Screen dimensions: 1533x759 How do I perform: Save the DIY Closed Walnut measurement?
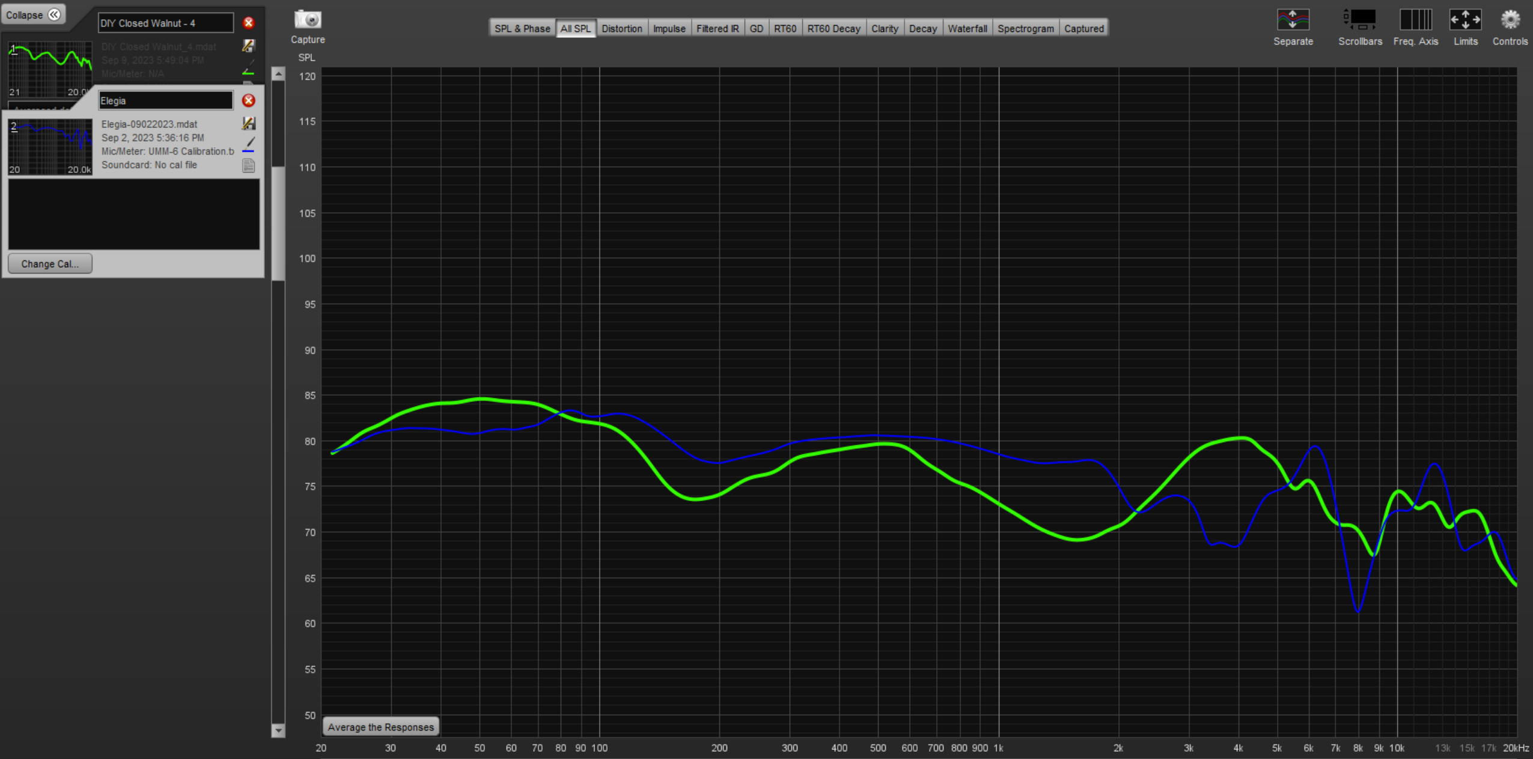point(248,46)
